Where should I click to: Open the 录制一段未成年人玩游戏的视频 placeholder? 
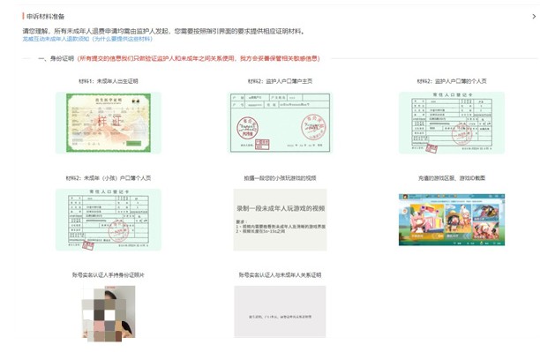[280, 220]
